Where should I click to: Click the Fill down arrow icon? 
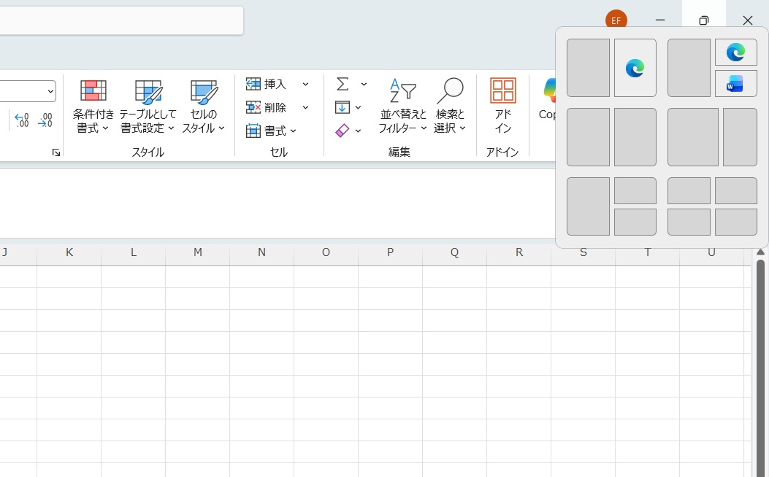click(x=344, y=107)
